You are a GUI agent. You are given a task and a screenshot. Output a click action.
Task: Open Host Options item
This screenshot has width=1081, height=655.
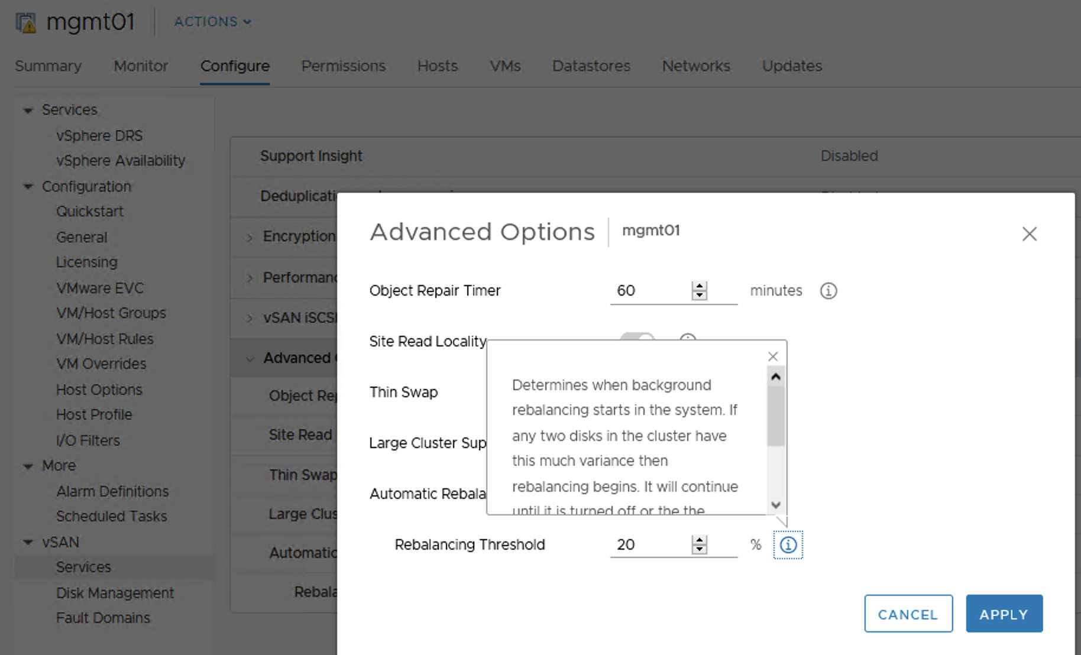pos(99,390)
